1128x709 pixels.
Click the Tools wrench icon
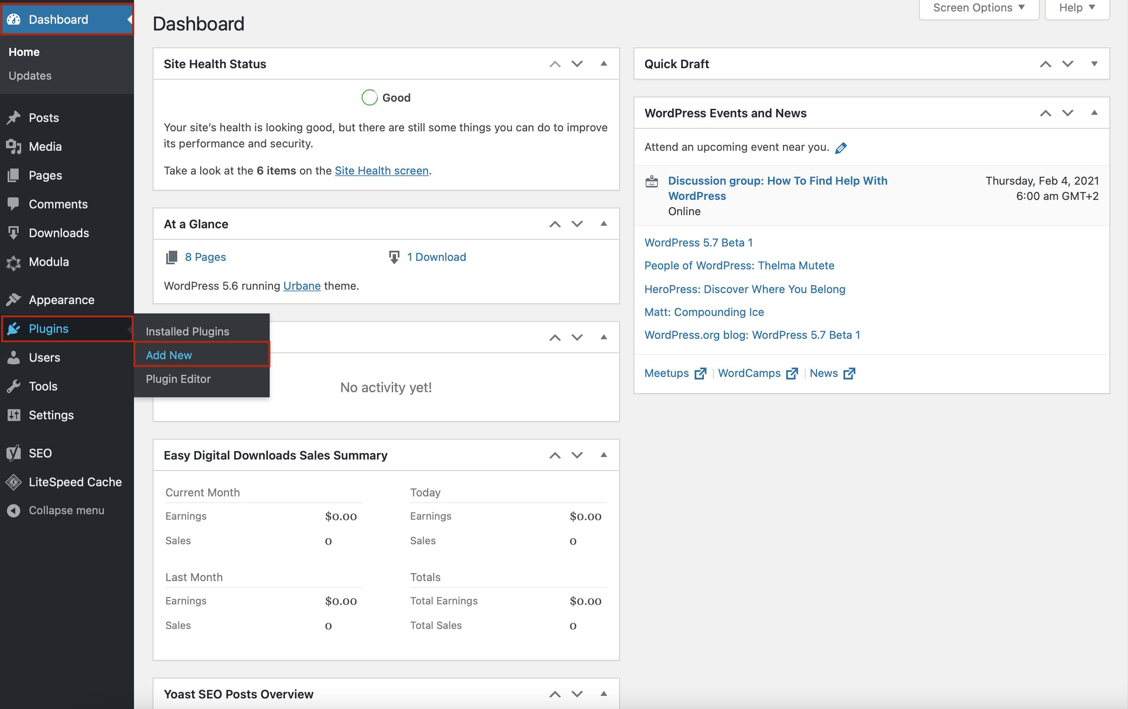point(14,386)
